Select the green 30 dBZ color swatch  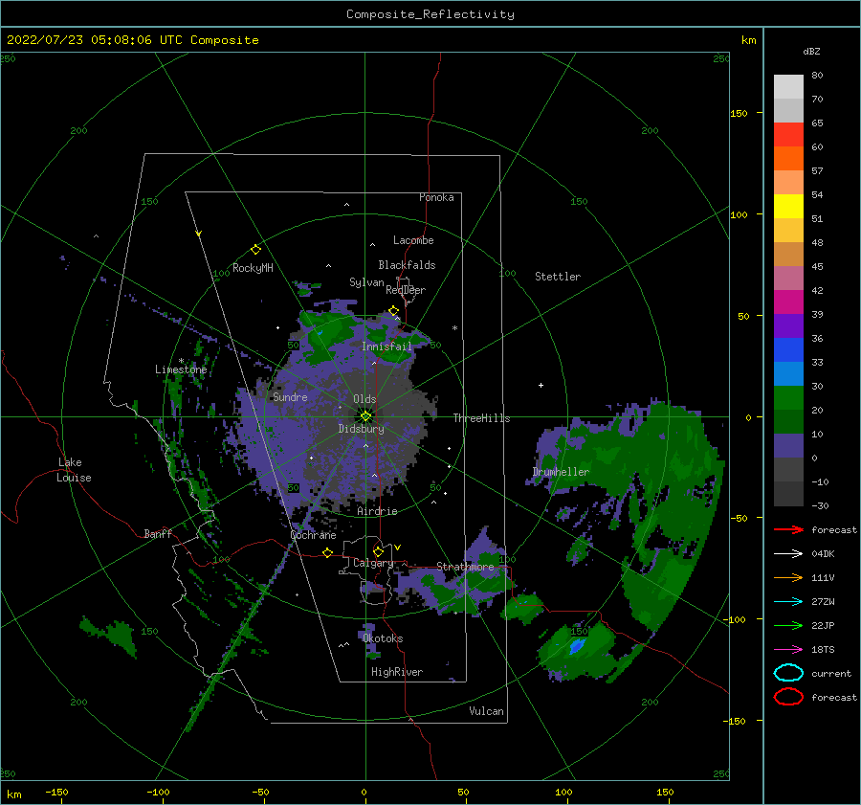click(x=788, y=398)
